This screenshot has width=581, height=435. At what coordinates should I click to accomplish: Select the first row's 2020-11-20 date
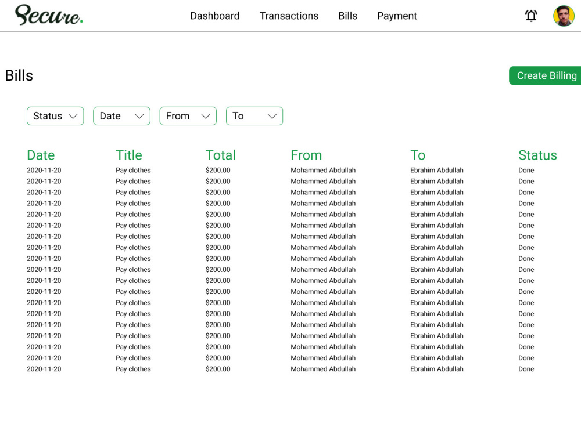pyautogui.click(x=44, y=170)
